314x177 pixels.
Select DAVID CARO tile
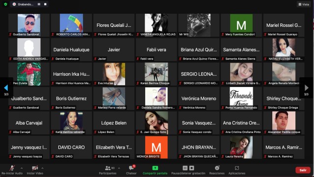pos(71,148)
